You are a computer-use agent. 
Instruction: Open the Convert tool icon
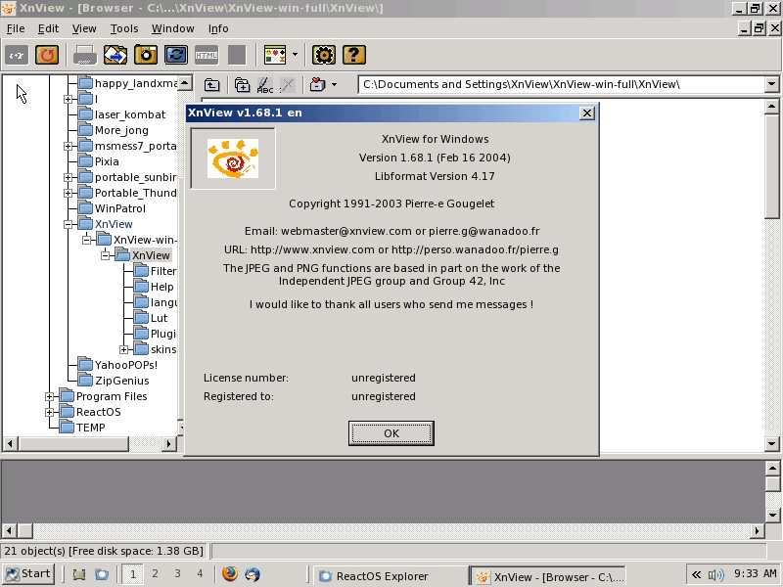[x=115, y=55]
